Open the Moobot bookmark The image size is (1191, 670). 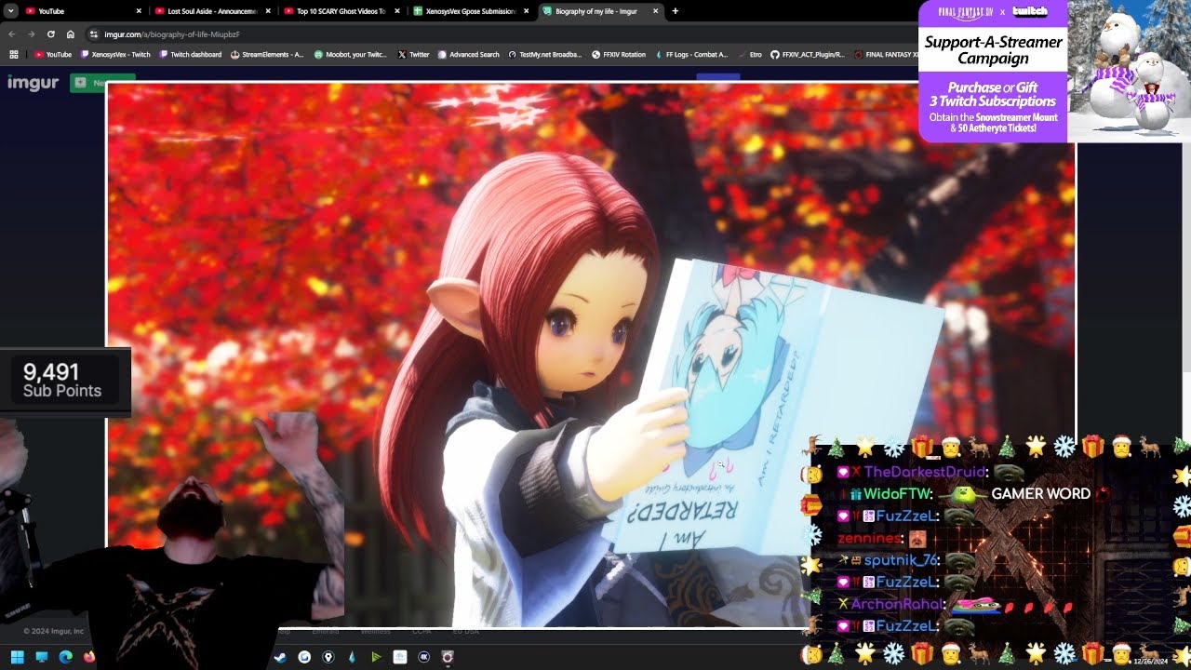[351, 55]
